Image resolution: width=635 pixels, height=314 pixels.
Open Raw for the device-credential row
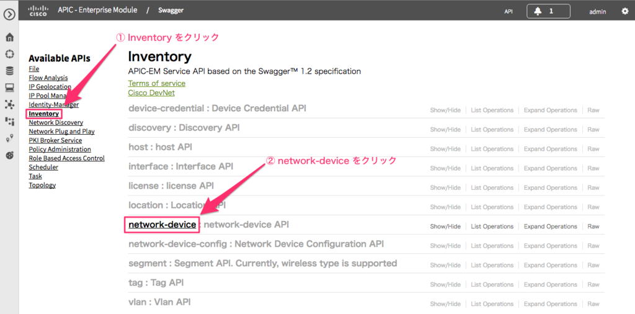593,110
